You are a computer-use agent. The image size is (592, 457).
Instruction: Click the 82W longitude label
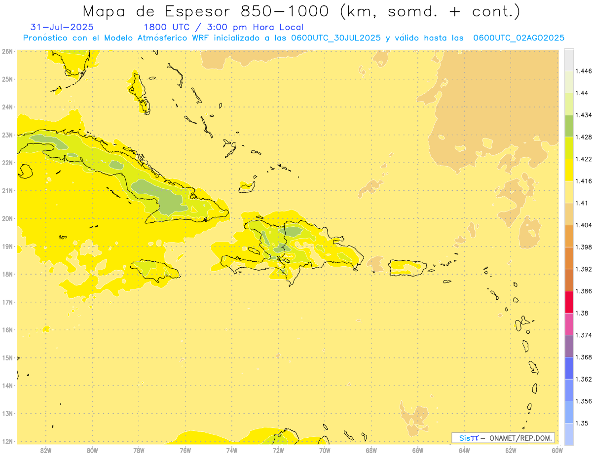[45, 450]
